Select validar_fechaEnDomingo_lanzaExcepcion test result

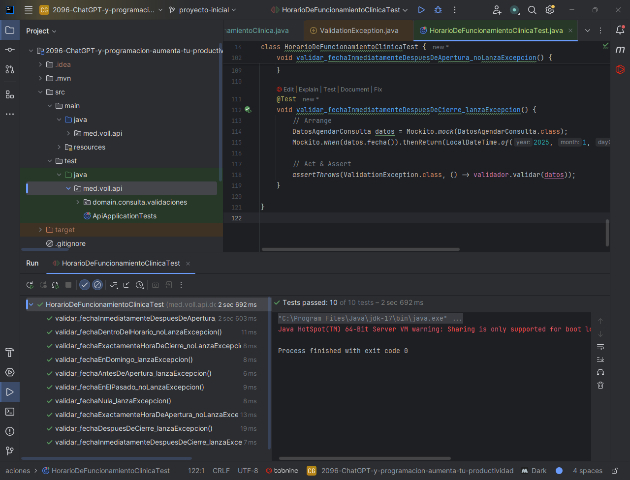click(124, 360)
